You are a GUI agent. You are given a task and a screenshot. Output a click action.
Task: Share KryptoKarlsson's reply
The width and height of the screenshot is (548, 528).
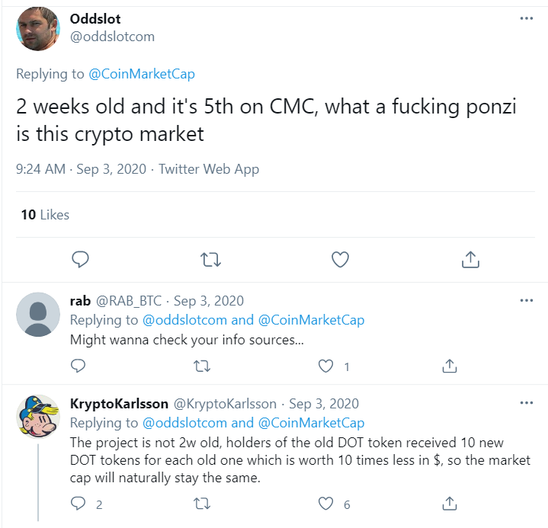[x=450, y=504]
